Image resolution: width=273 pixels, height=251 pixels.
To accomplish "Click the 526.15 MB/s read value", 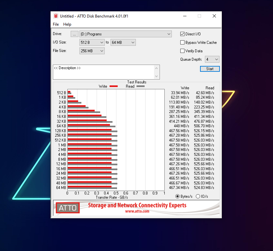I will coord(204,131).
